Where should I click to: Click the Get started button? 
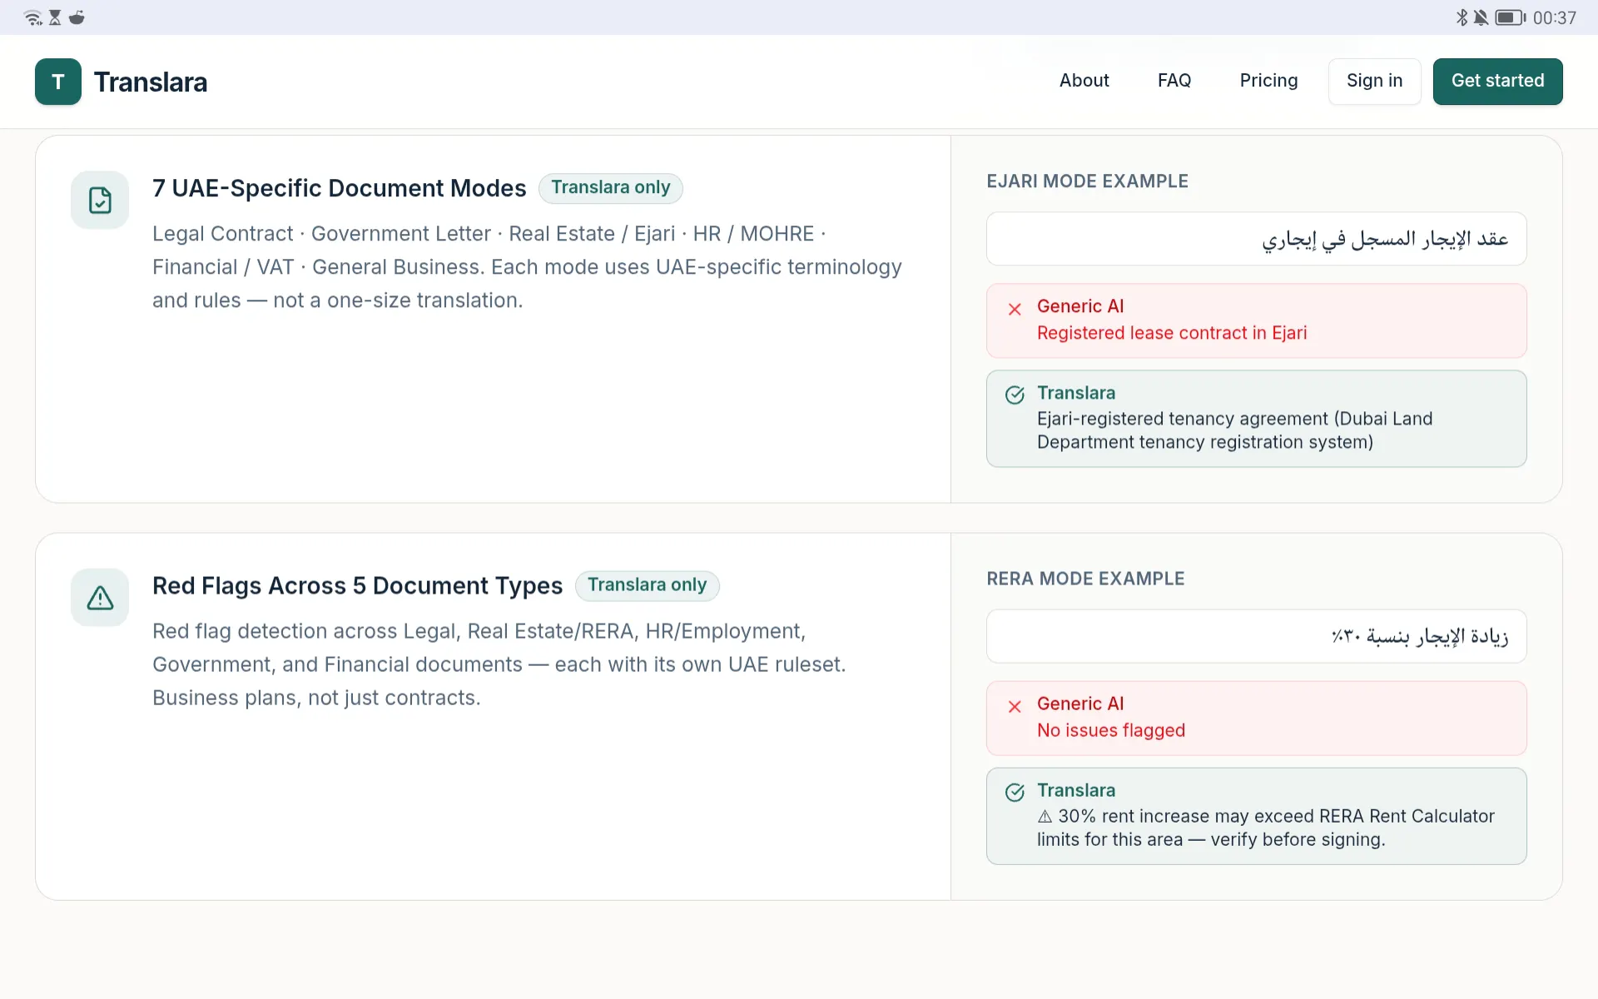(x=1497, y=82)
